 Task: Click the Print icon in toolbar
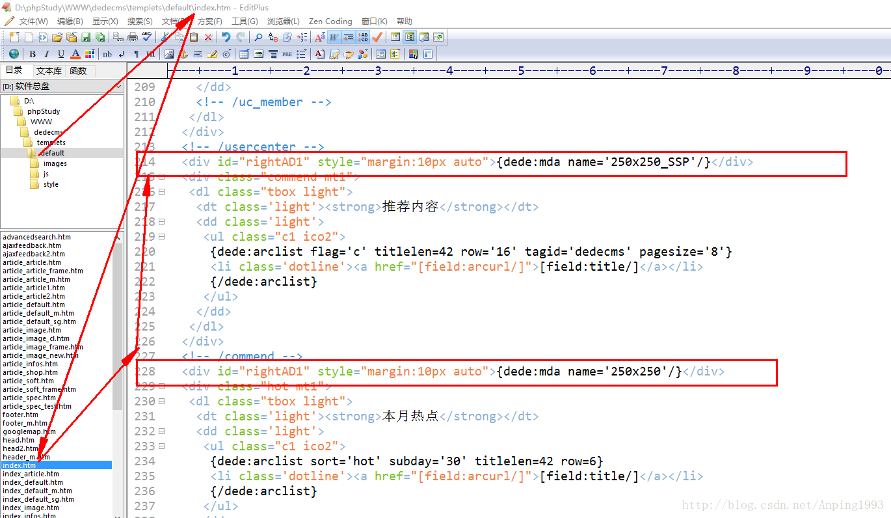tap(133, 37)
